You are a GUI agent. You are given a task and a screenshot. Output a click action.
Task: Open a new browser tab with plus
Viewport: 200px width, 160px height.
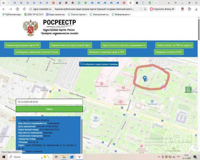pos(156,3)
